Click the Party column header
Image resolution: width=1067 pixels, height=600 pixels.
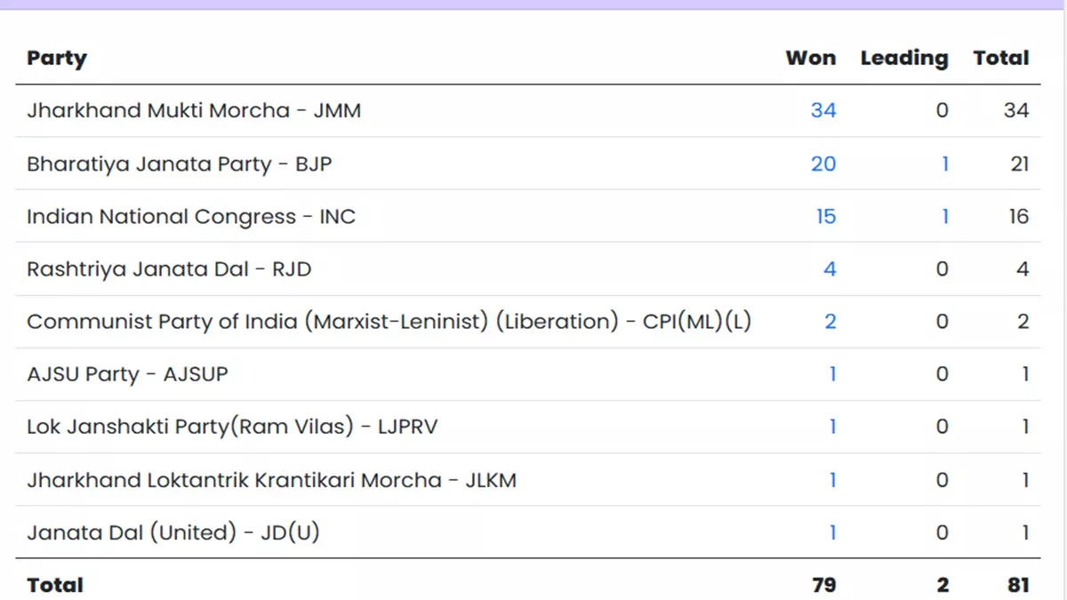(x=57, y=59)
